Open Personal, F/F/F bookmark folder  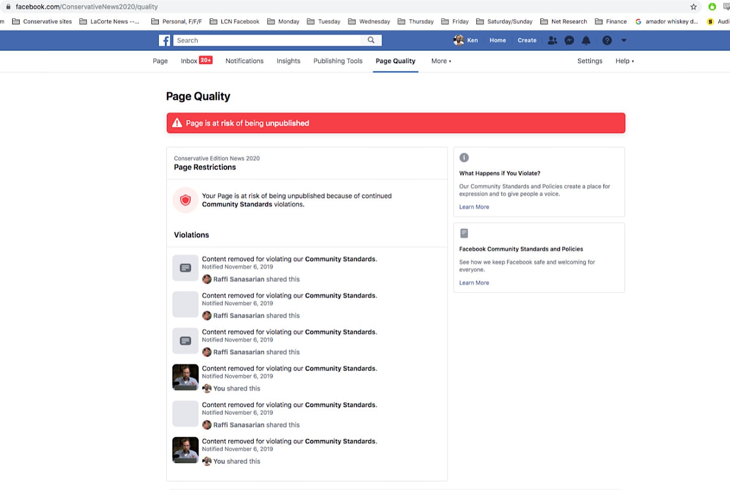tap(176, 22)
